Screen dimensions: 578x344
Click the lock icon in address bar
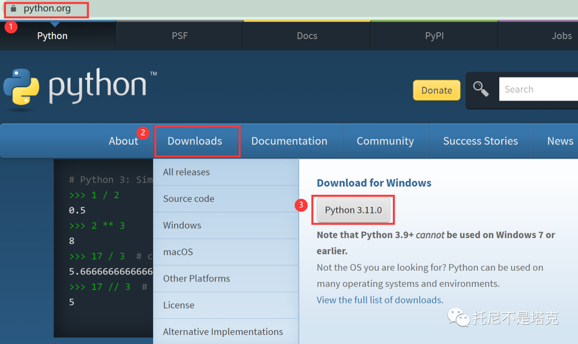(x=13, y=8)
